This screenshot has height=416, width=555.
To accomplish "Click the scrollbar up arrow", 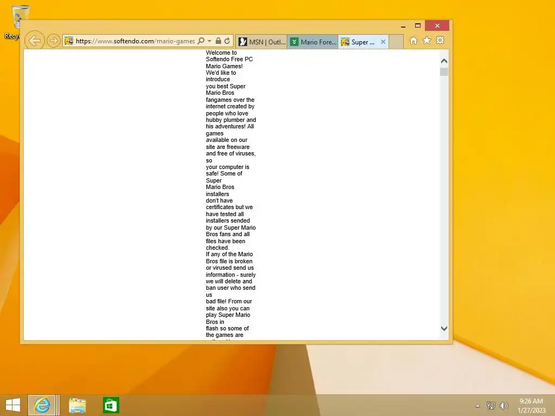I will [x=444, y=61].
